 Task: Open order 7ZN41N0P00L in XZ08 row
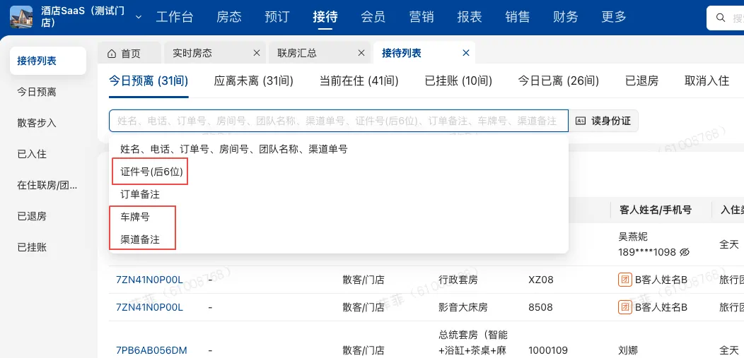tap(149, 280)
